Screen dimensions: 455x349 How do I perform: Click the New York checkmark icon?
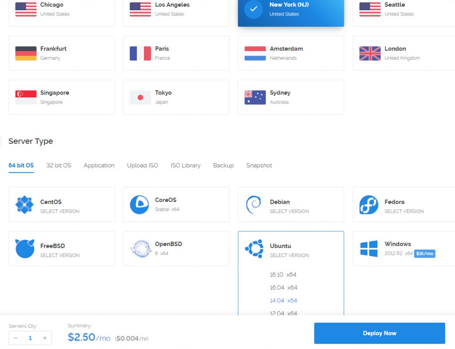pyautogui.click(x=253, y=9)
